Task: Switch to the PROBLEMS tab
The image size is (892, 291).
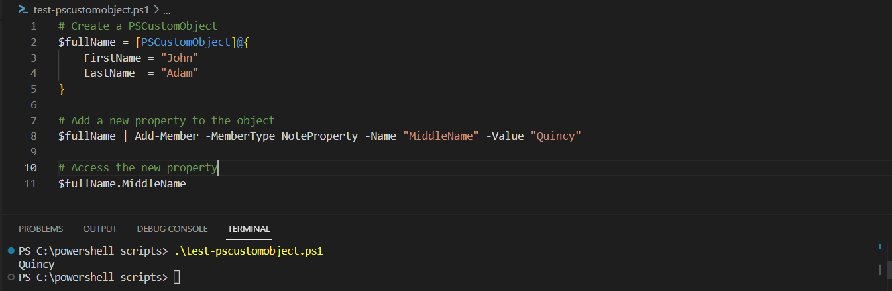Action: coord(40,229)
